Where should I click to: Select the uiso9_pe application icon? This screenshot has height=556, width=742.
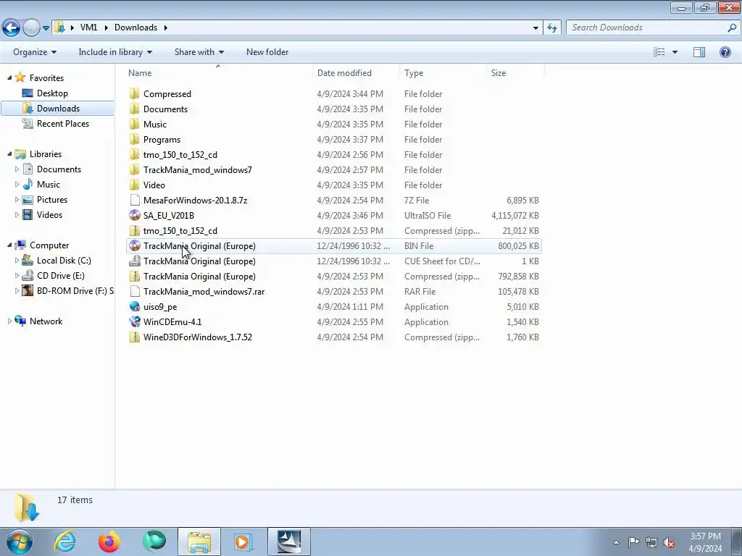click(134, 306)
